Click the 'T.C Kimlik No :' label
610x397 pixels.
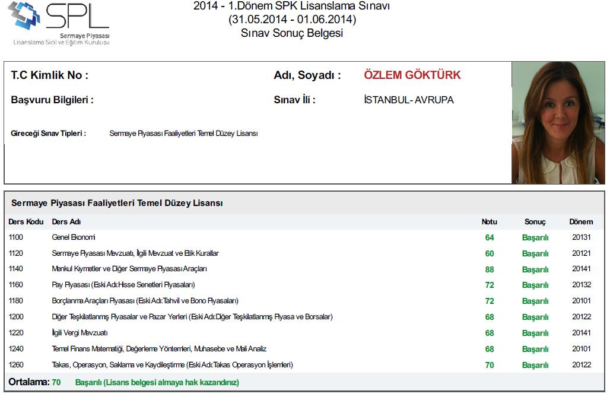pos(49,75)
